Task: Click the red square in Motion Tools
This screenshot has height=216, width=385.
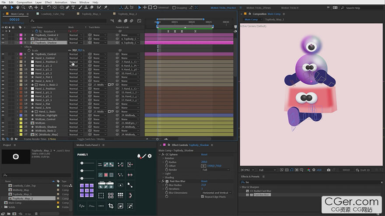Action: (x=106, y=175)
